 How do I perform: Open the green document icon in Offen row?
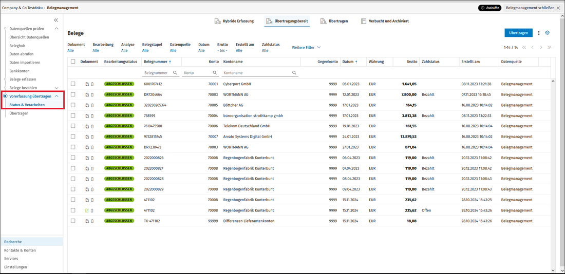[87, 210]
